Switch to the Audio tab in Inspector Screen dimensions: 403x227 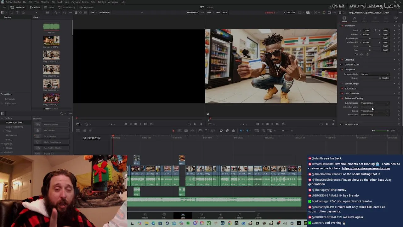tap(354, 20)
